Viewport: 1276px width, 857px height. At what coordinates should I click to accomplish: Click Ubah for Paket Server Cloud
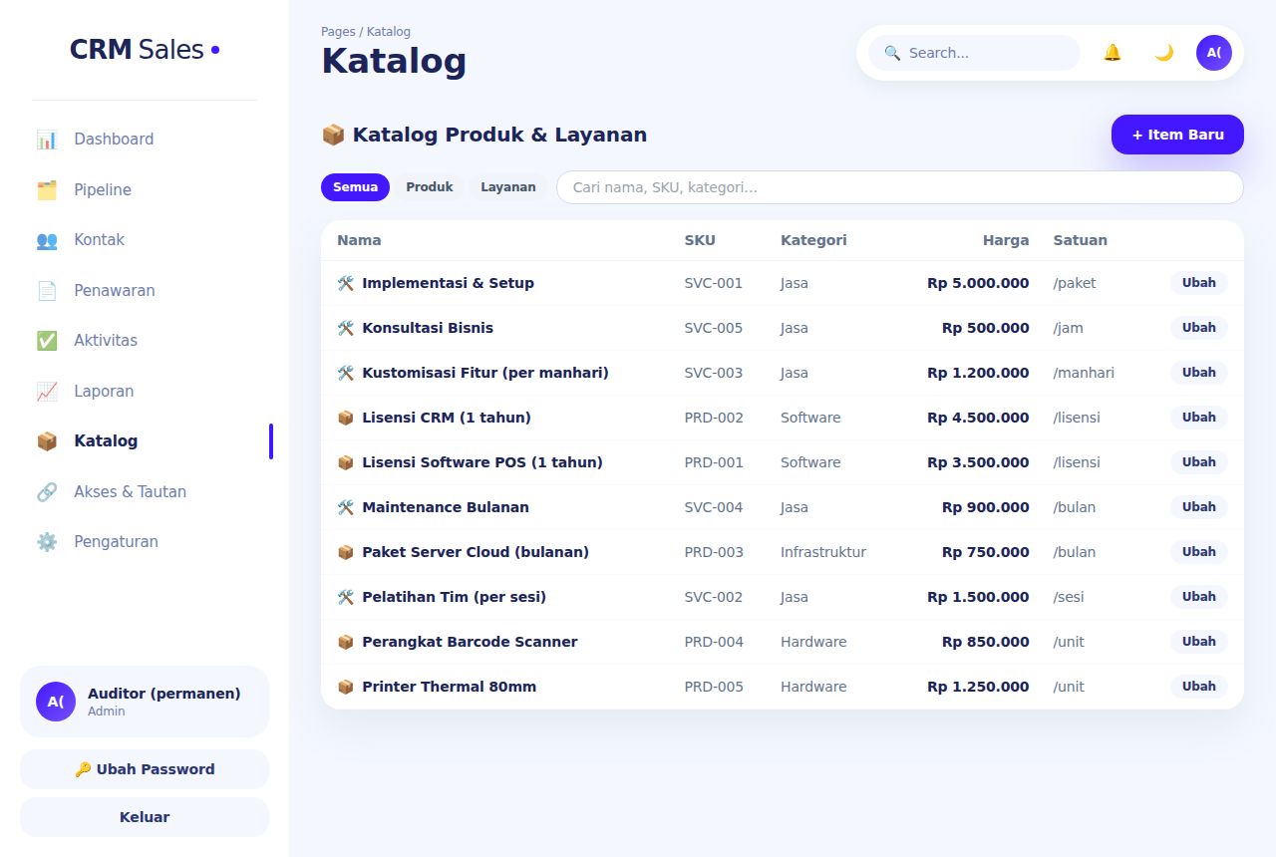click(x=1198, y=552)
